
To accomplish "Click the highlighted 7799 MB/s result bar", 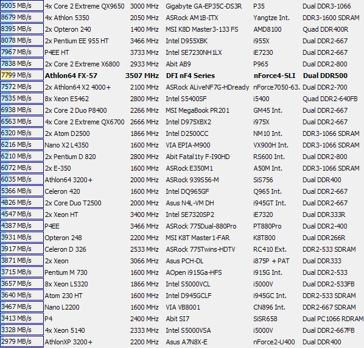I will [x=22, y=76].
